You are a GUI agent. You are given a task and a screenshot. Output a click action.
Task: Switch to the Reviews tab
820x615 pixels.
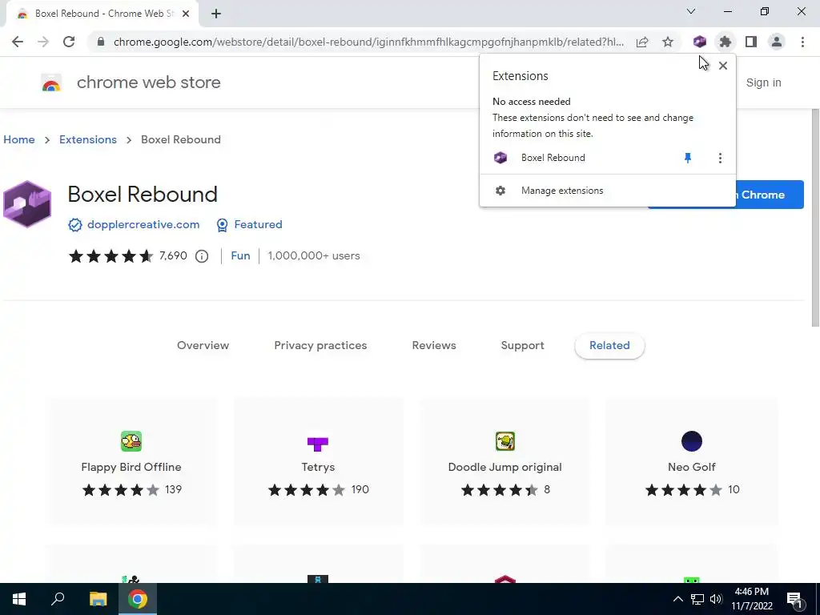tap(434, 345)
